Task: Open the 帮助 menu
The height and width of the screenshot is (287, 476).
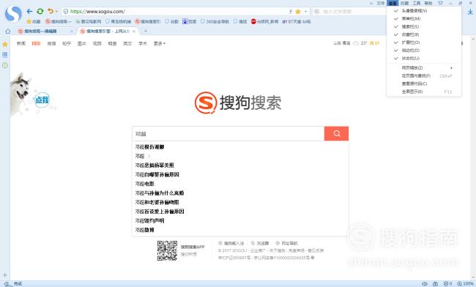Action: 428,3
